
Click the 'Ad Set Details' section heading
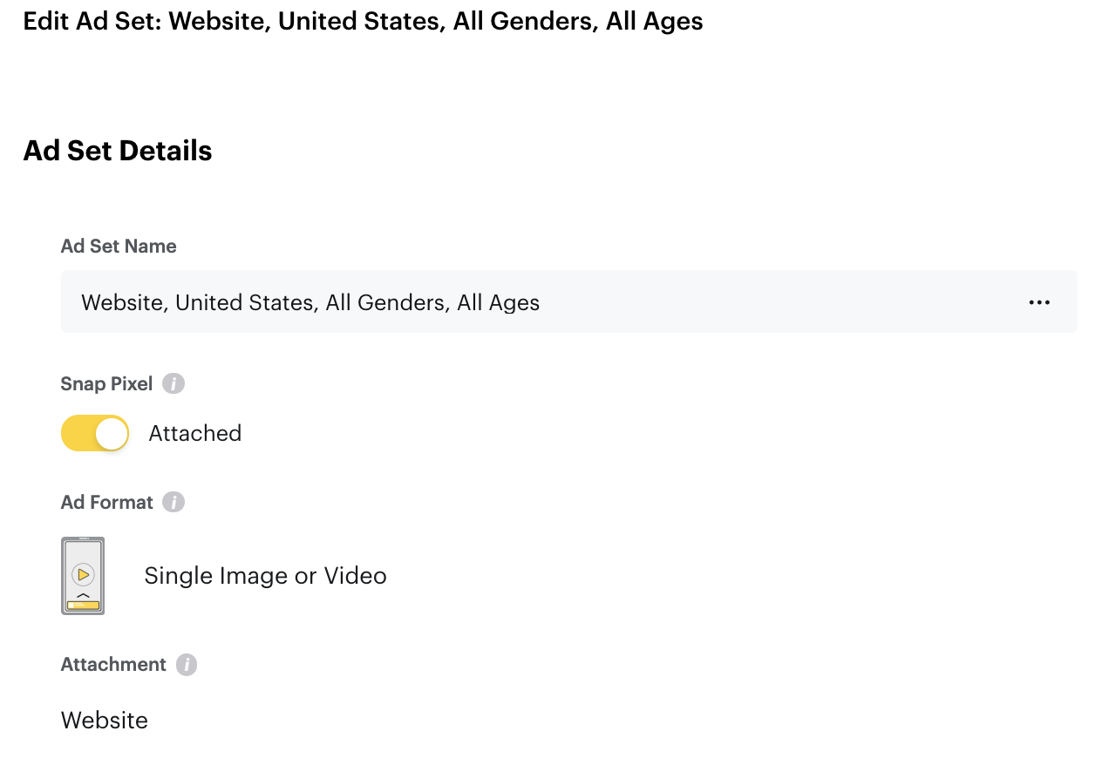click(118, 151)
